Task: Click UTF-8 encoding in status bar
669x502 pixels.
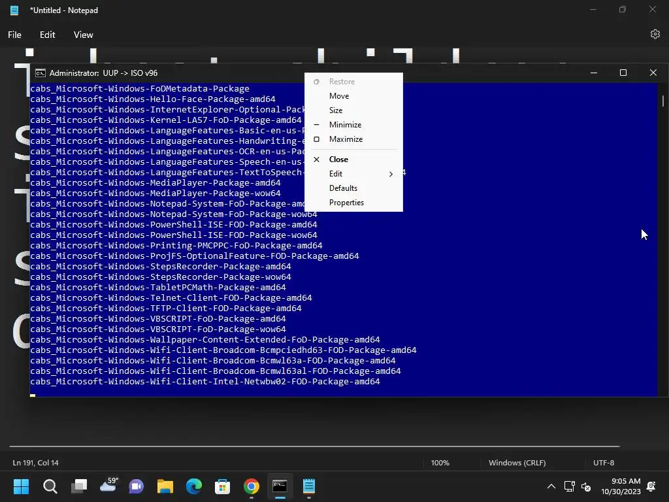Action: tap(603, 463)
